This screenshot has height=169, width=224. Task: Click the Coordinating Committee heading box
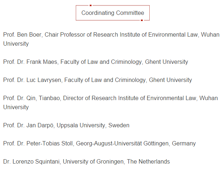pos(113,13)
